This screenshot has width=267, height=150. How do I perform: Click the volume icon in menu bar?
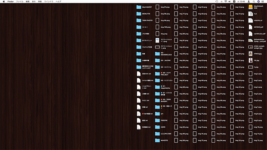230,1
